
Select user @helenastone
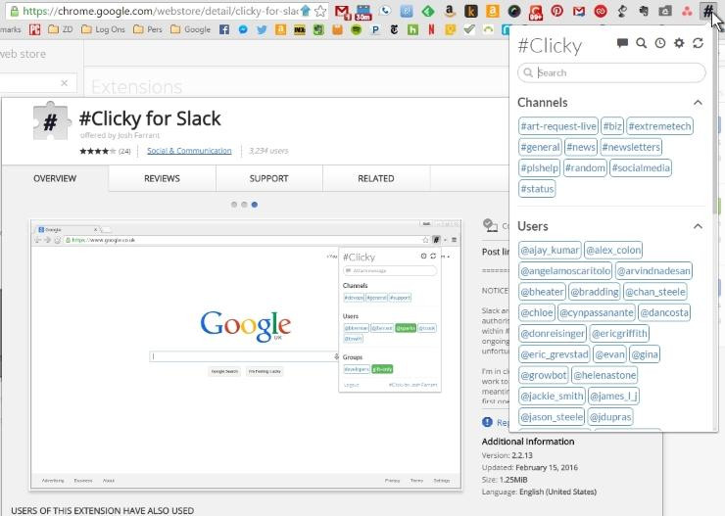[604, 375]
